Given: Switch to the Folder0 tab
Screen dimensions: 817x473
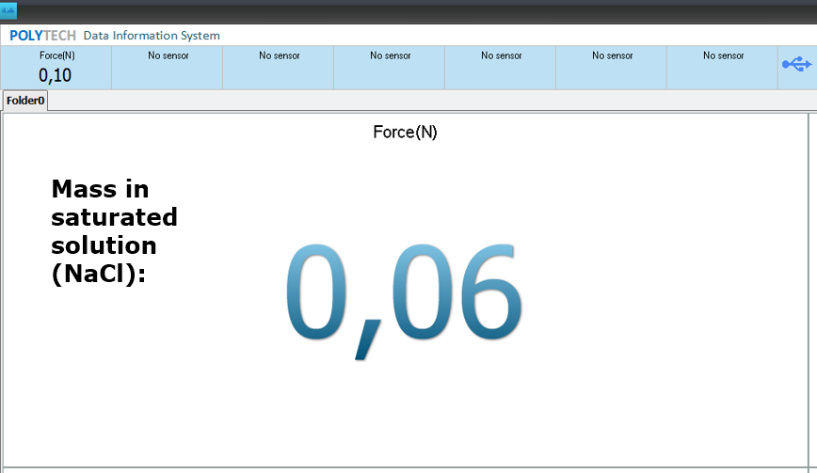Looking at the screenshot, I should click(x=25, y=101).
